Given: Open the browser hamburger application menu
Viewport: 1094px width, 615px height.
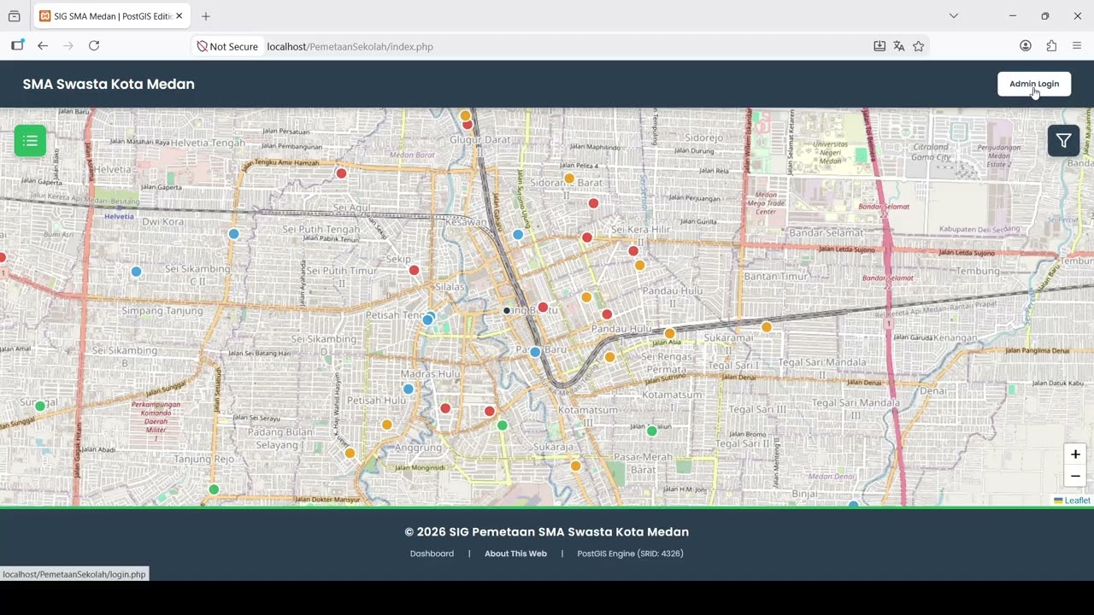Looking at the screenshot, I should click(1077, 46).
